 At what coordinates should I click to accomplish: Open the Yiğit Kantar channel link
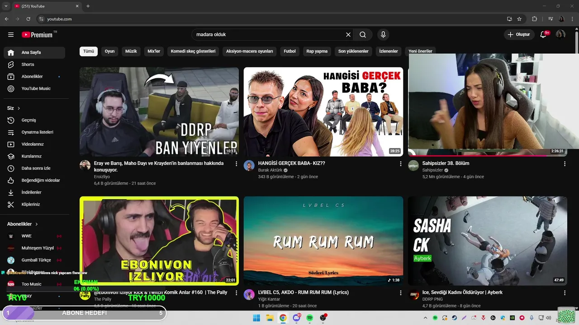click(269, 299)
